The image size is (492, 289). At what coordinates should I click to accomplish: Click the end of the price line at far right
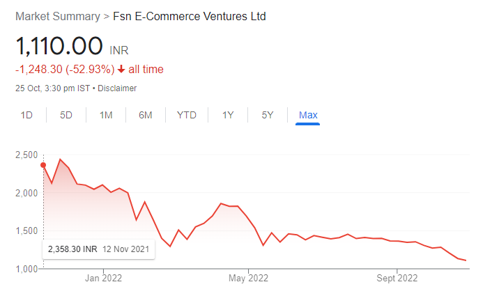click(x=466, y=260)
